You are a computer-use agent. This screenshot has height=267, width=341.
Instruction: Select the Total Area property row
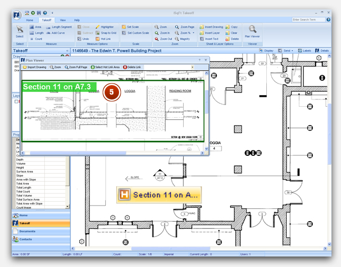coord(40,184)
